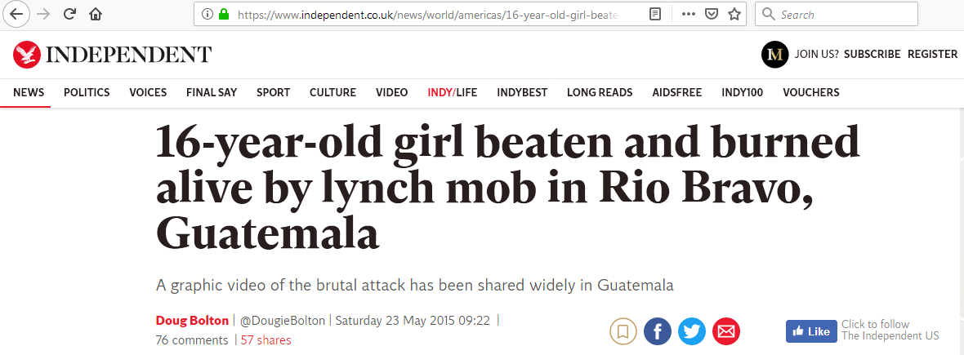
Task: Reload the page with the refresh icon
Action: [70, 14]
